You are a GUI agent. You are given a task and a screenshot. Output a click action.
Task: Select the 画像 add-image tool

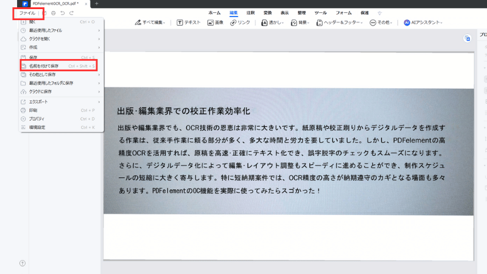point(215,23)
